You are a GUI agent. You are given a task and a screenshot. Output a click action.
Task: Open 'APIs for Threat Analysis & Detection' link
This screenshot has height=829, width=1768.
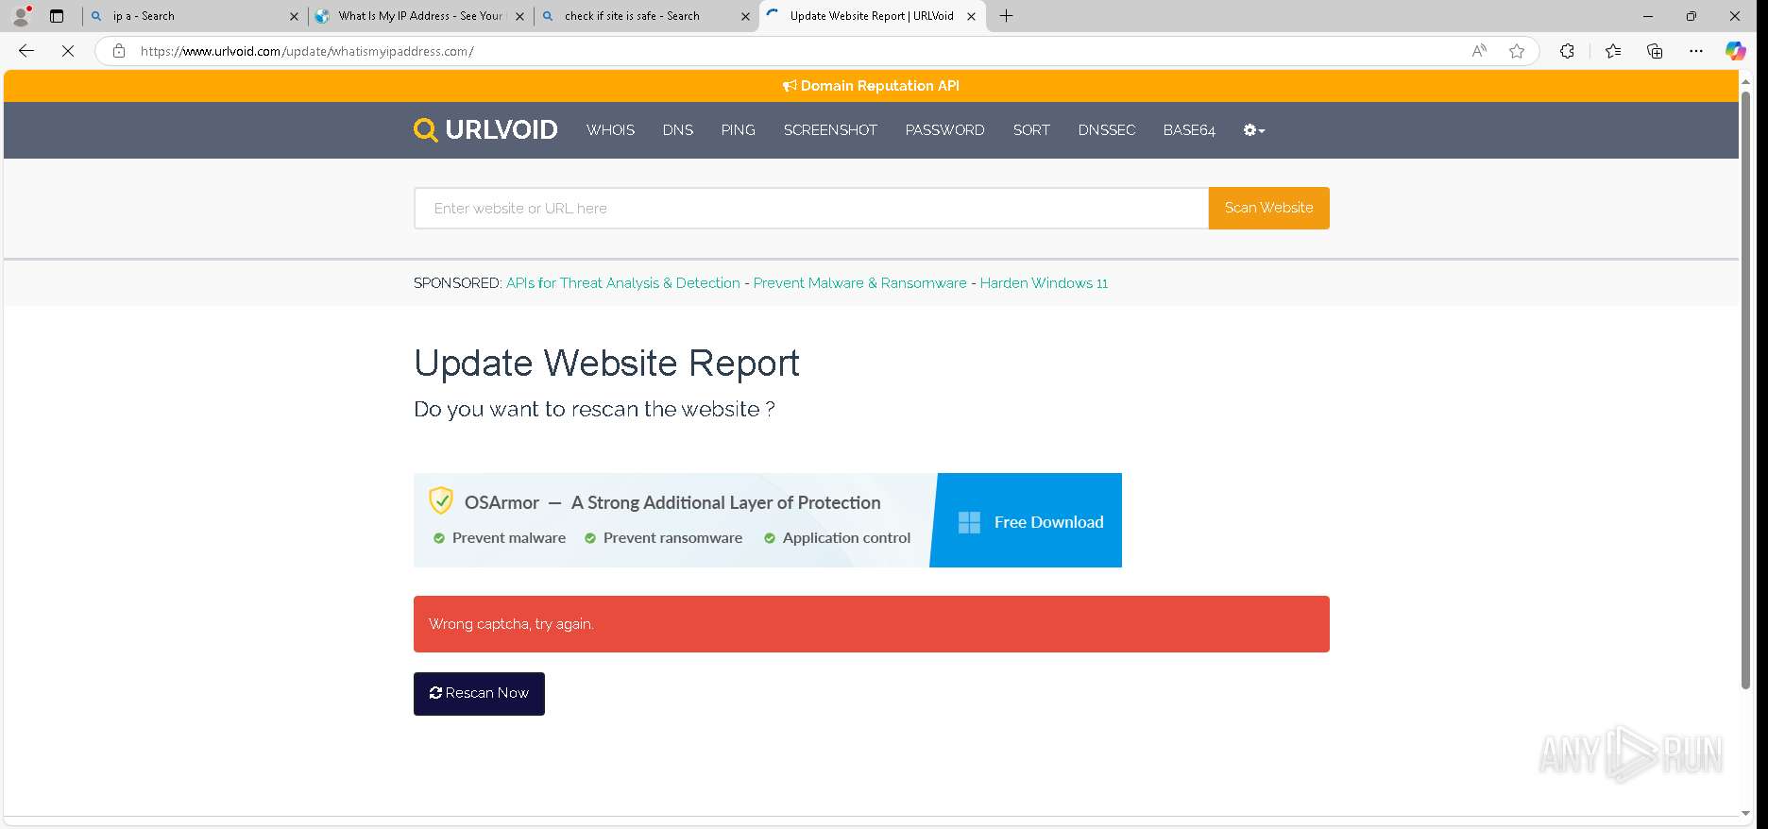point(623,283)
